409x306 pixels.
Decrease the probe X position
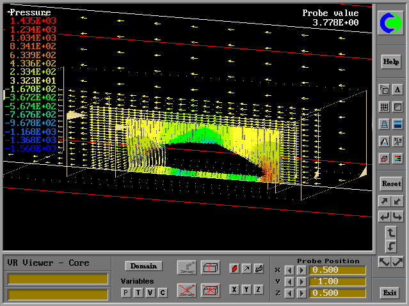(x=290, y=270)
